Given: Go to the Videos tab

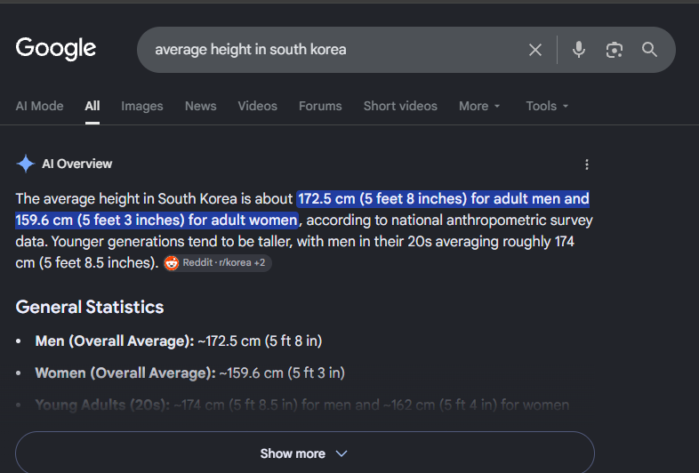Looking at the screenshot, I should (257, 106).
